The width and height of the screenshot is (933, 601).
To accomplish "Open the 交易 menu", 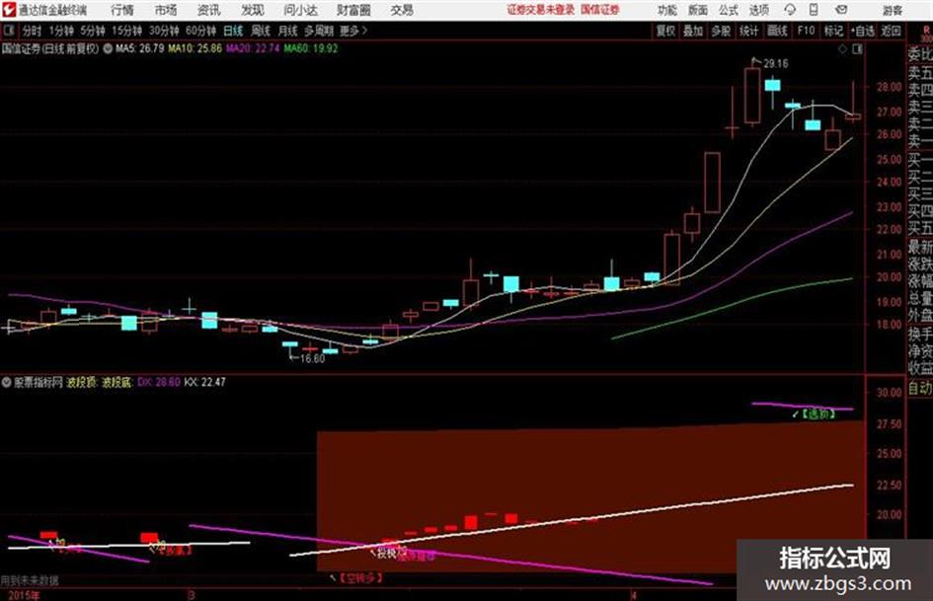I will coord(402,10).
